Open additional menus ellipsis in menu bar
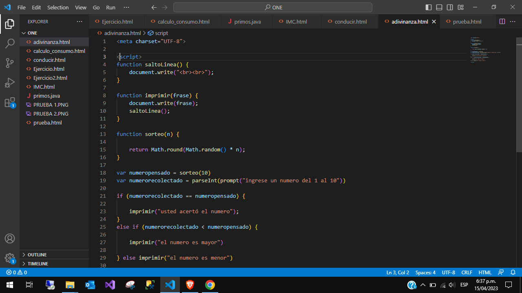The image size is (522, 293). pos(126,7)
